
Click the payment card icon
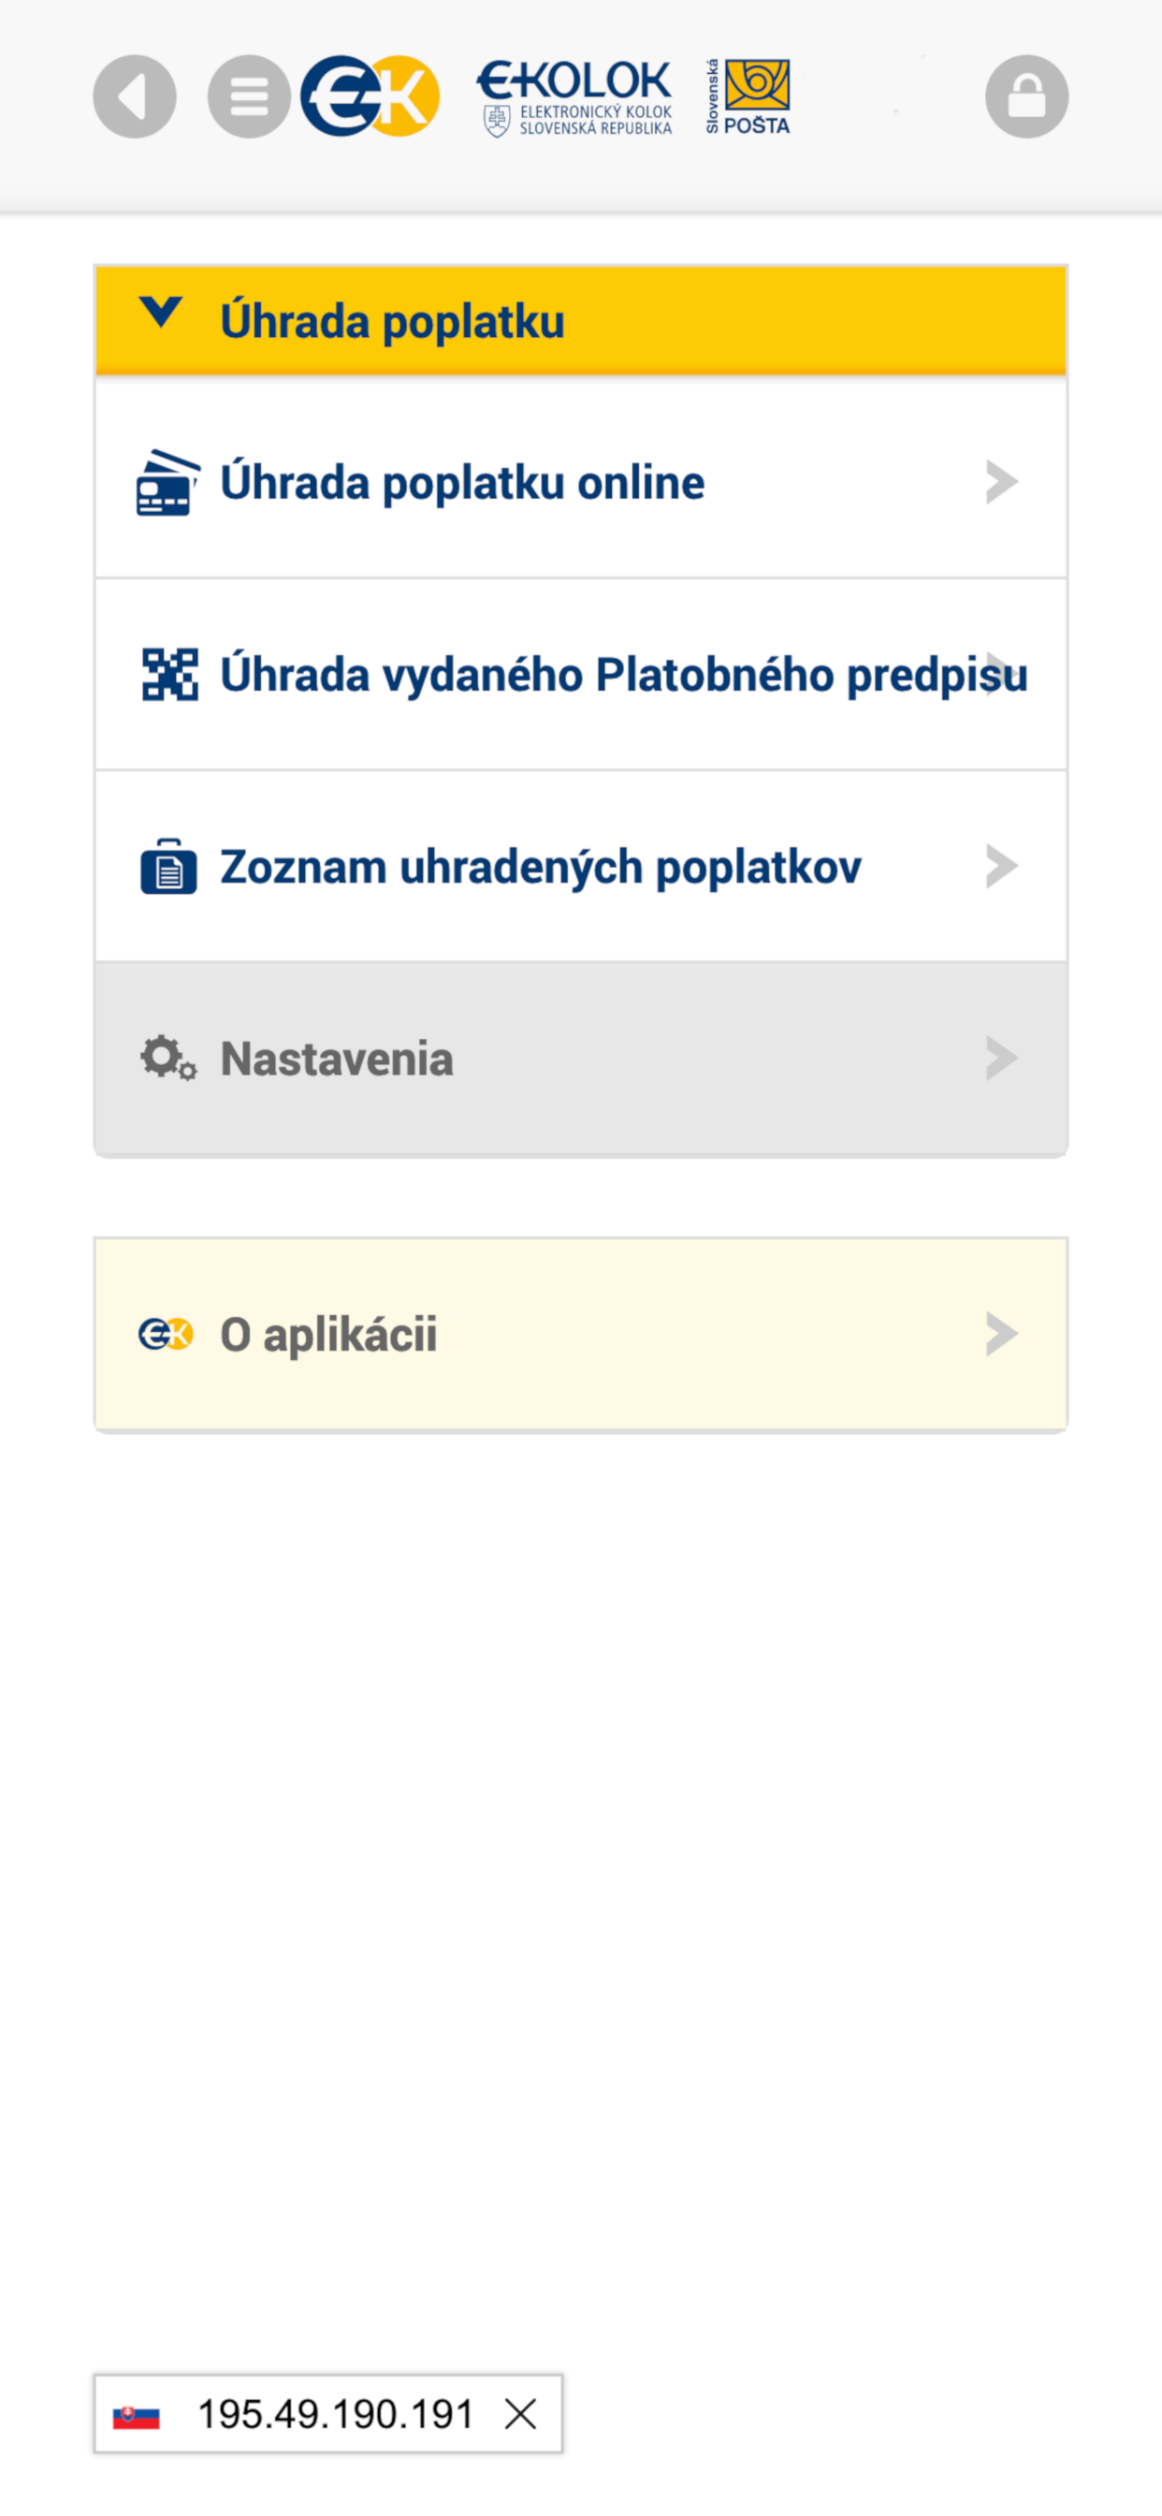(168, 482)
